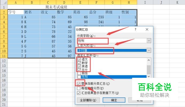Uncheck the 语文 summary item
Viewport: 185px width, 107px height.
[x=79, y=60]
